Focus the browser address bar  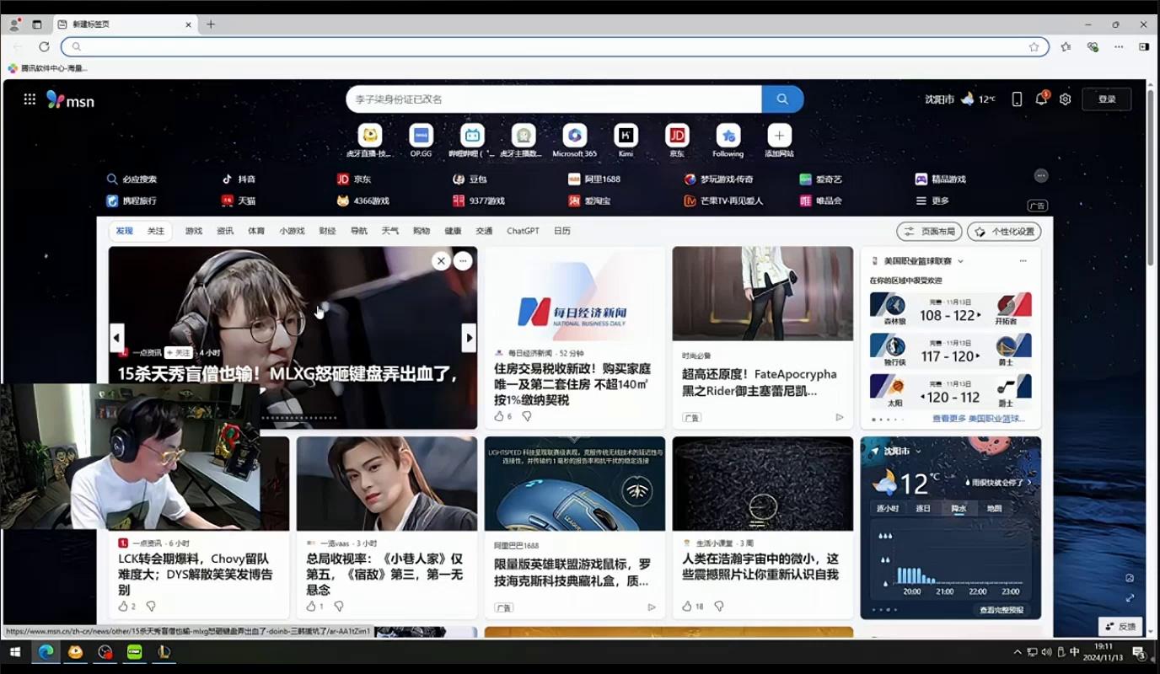click(555, 47)
